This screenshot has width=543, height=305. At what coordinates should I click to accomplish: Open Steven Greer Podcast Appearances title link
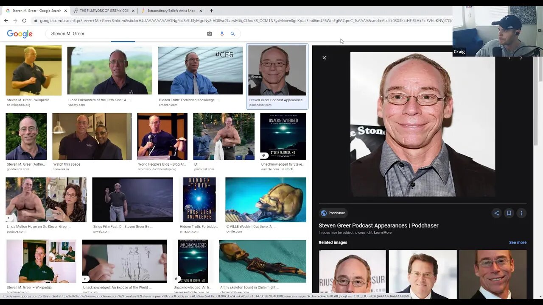378,225
